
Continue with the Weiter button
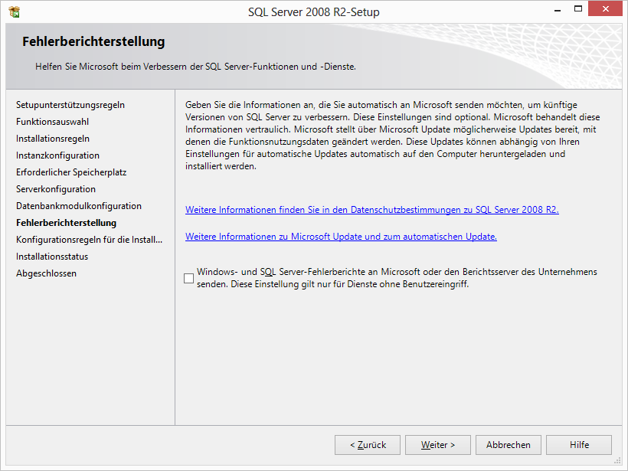pyautogui.click(x=438, y=444)
